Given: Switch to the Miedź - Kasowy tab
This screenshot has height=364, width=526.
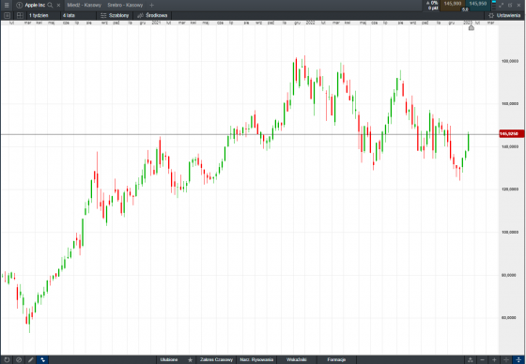Looking at the screenshot, I should 84,5.
